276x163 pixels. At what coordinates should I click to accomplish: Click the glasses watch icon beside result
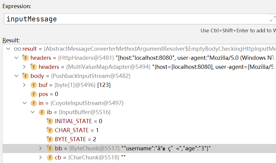click(x=17, y=49)
